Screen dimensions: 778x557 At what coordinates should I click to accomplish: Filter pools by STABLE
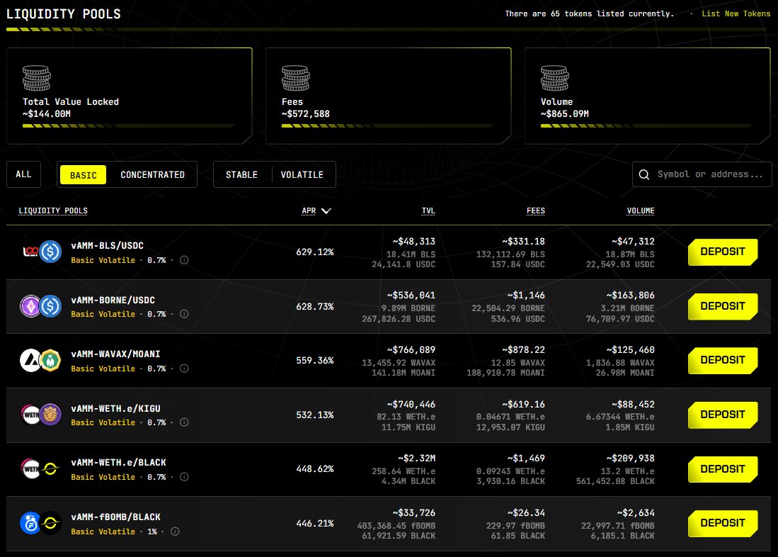(x=241, y=175)
